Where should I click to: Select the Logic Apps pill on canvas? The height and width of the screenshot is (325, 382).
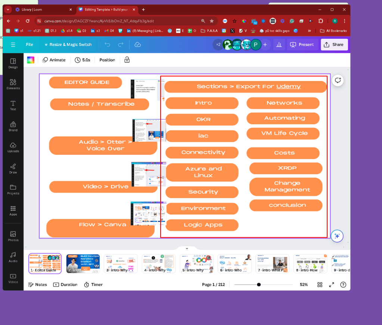click(202, 225)
